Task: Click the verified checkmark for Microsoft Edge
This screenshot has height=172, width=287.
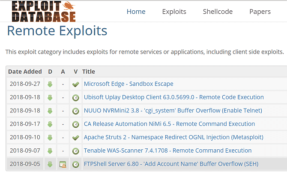Action: [x=75, y=84]
